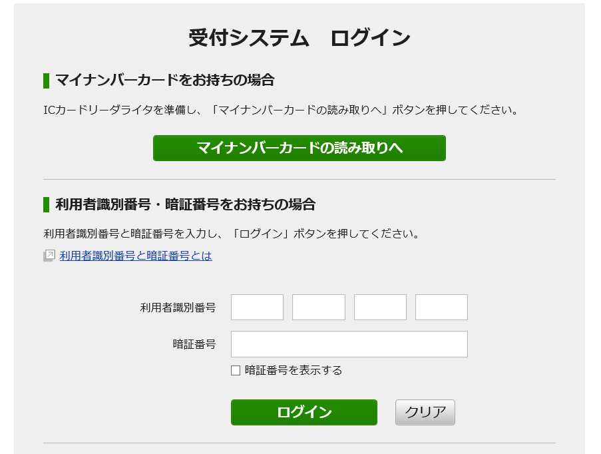Click the green marker beside 利用者識別番号・暗証番号をお持ちの場合
This screenshot has width=601, height=454.
(46, 204)
